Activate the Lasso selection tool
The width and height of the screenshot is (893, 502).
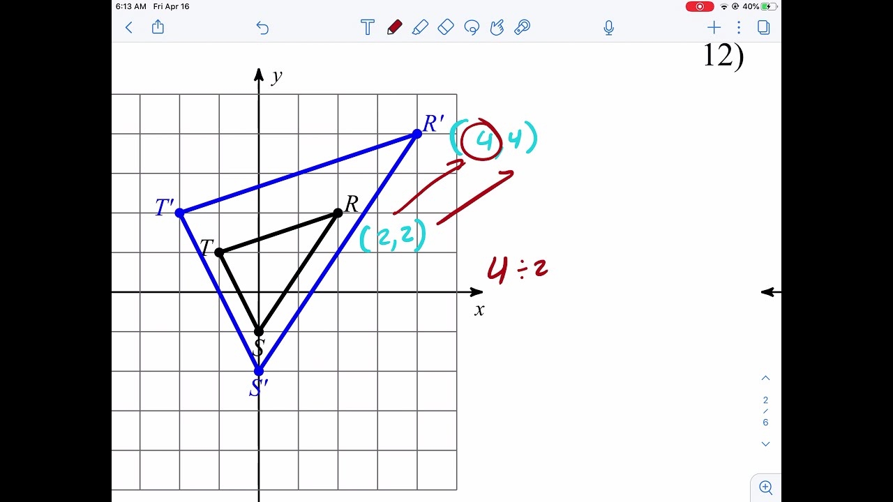pos(472,27)
